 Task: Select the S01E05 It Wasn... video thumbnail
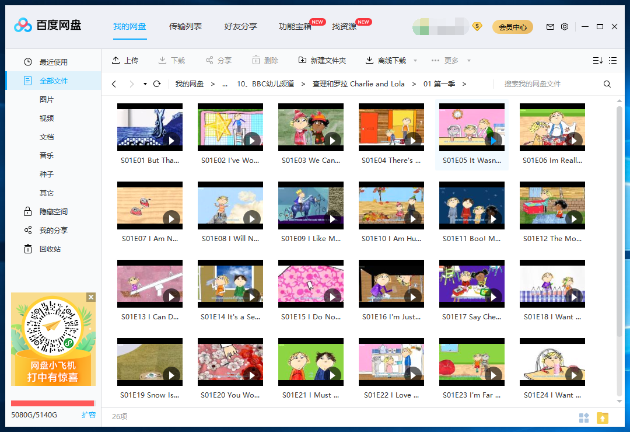pos(472,127)
